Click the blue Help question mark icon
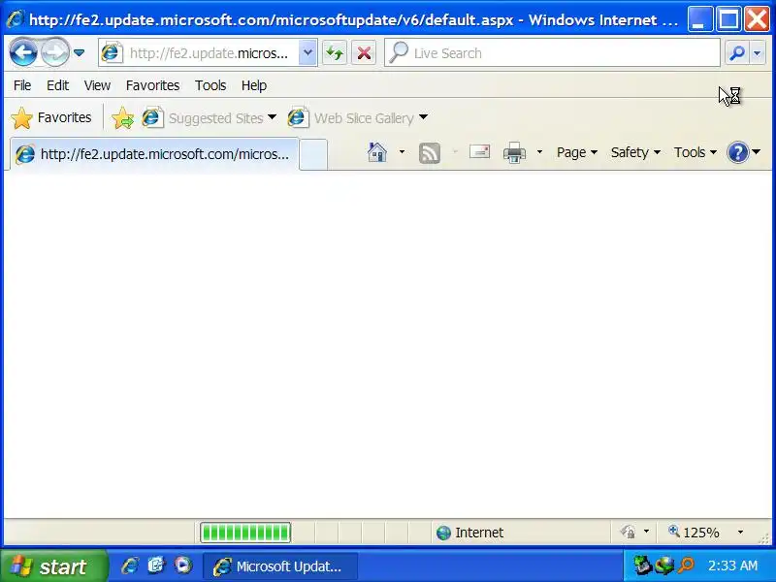Viewport: 776px width, 582px height. tap(737, 152)
